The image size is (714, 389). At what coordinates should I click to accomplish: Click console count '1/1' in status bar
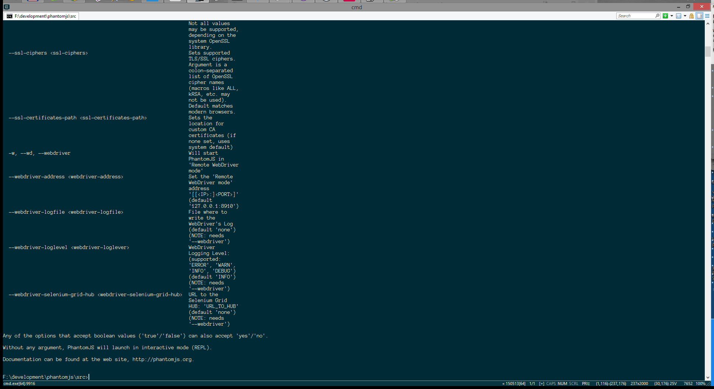[x=532, y=383]
